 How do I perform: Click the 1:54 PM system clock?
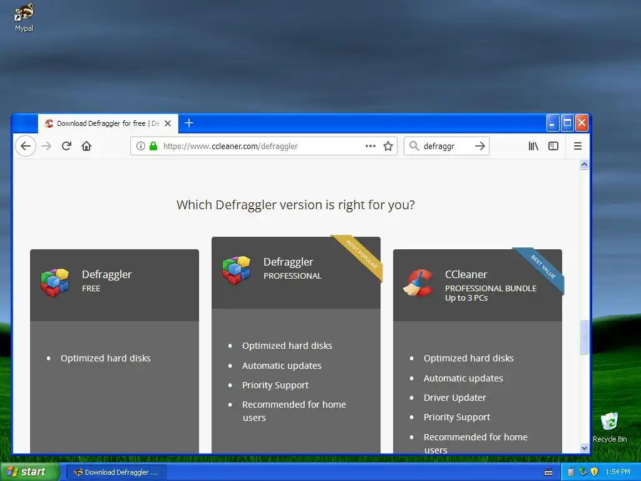pos(618,472)
